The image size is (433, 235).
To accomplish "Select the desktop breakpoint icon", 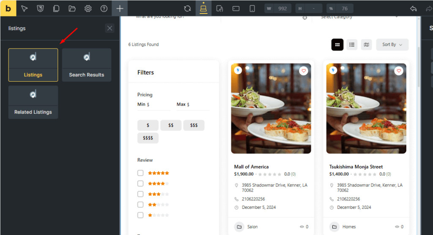I will coord(203,8).
